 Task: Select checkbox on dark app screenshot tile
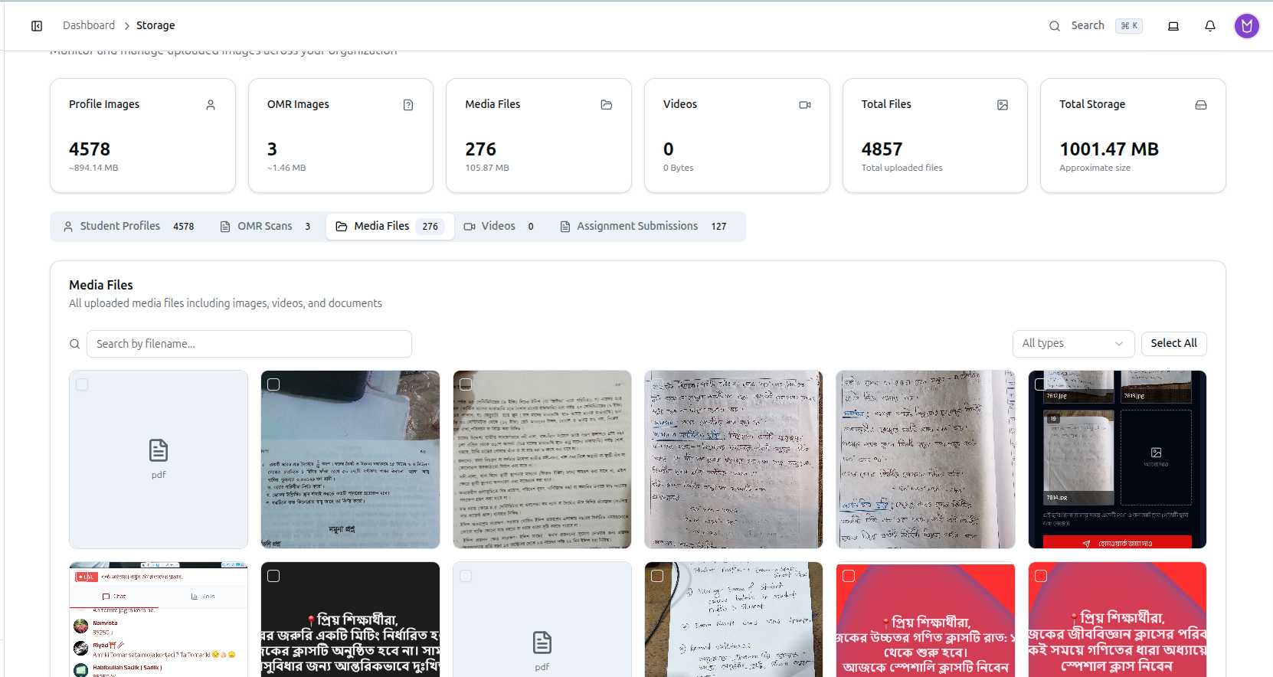pyautogui.click(x=1041, y=384)
